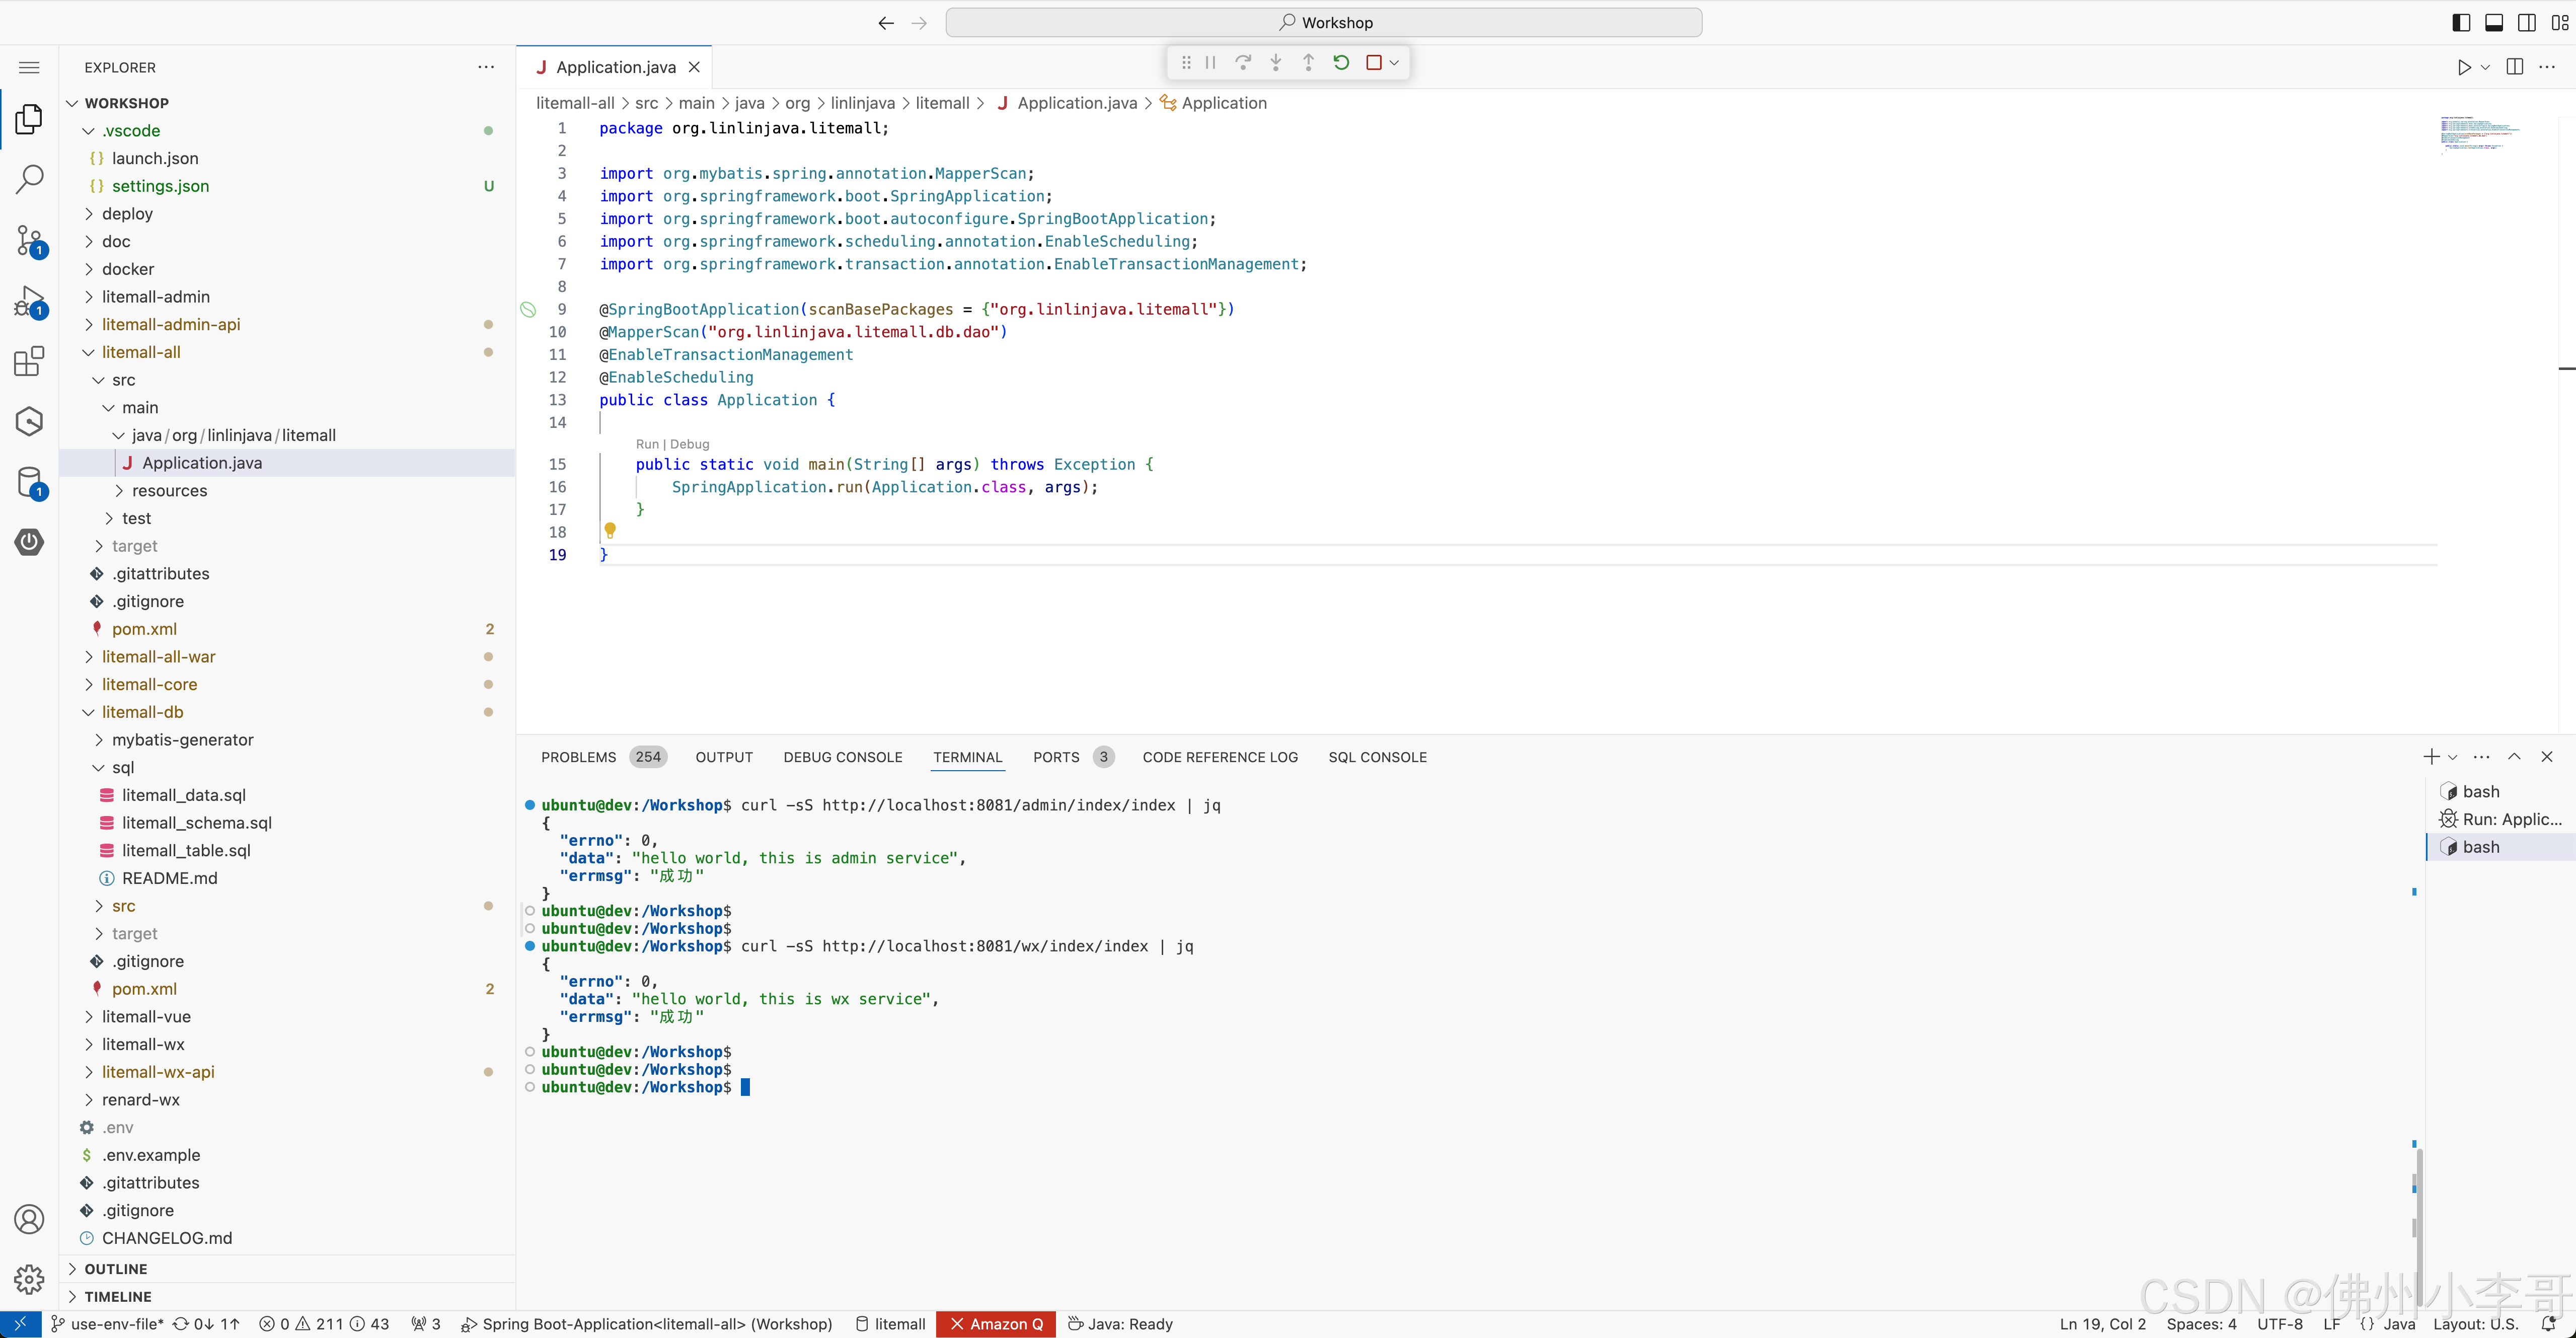Screen dimensions: 2576x1338
Task: Click the debug Step Over button
Action: 1243,62
